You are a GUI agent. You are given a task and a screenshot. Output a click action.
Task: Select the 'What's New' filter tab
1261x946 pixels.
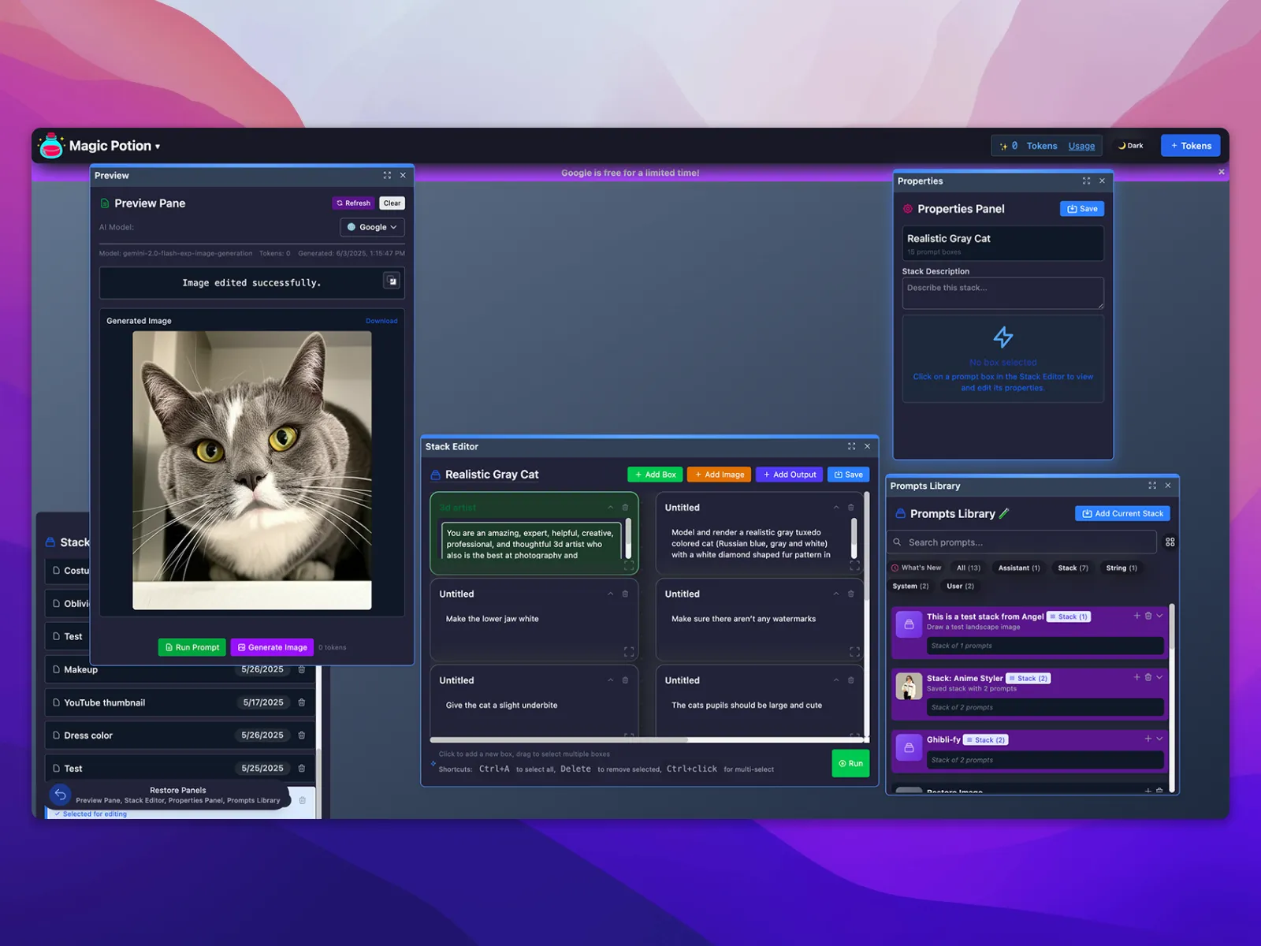pos(916,568)
